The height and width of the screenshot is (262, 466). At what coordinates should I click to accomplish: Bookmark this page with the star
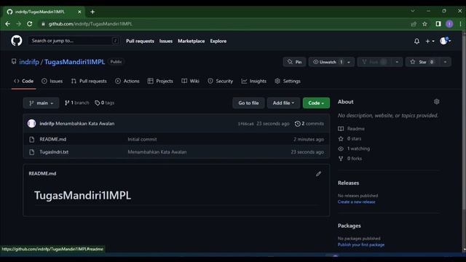[x=424, y=24]
